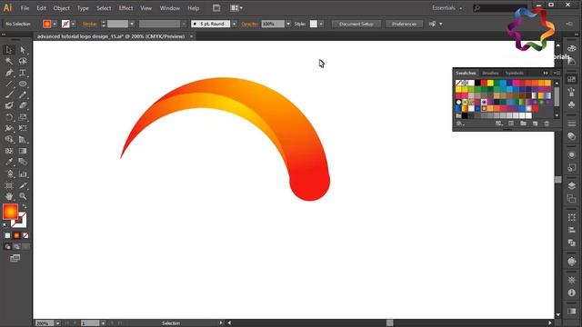Enable Draw Behind mode
This screenshot has height=327, width=582.
(16, 246)
